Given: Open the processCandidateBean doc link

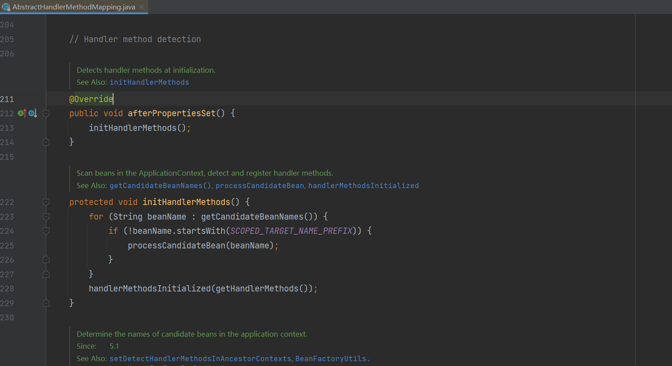Looking at the screenshot, I should point(259,185).
